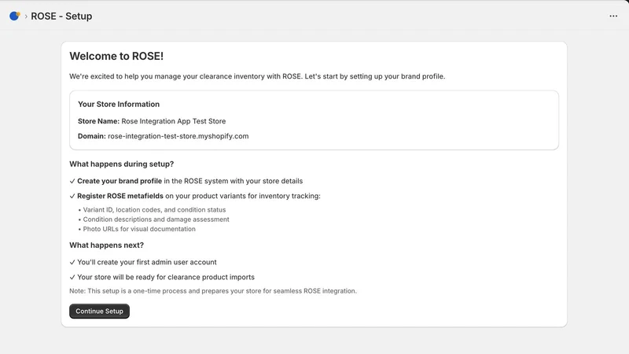Click the breadcrumb chevron beside the logo
This screenshot has height=354, width=629.
[26, 17]
